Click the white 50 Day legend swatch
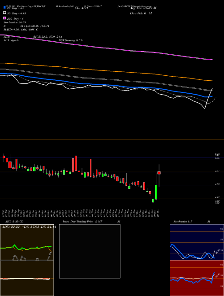 click(4, 13)
